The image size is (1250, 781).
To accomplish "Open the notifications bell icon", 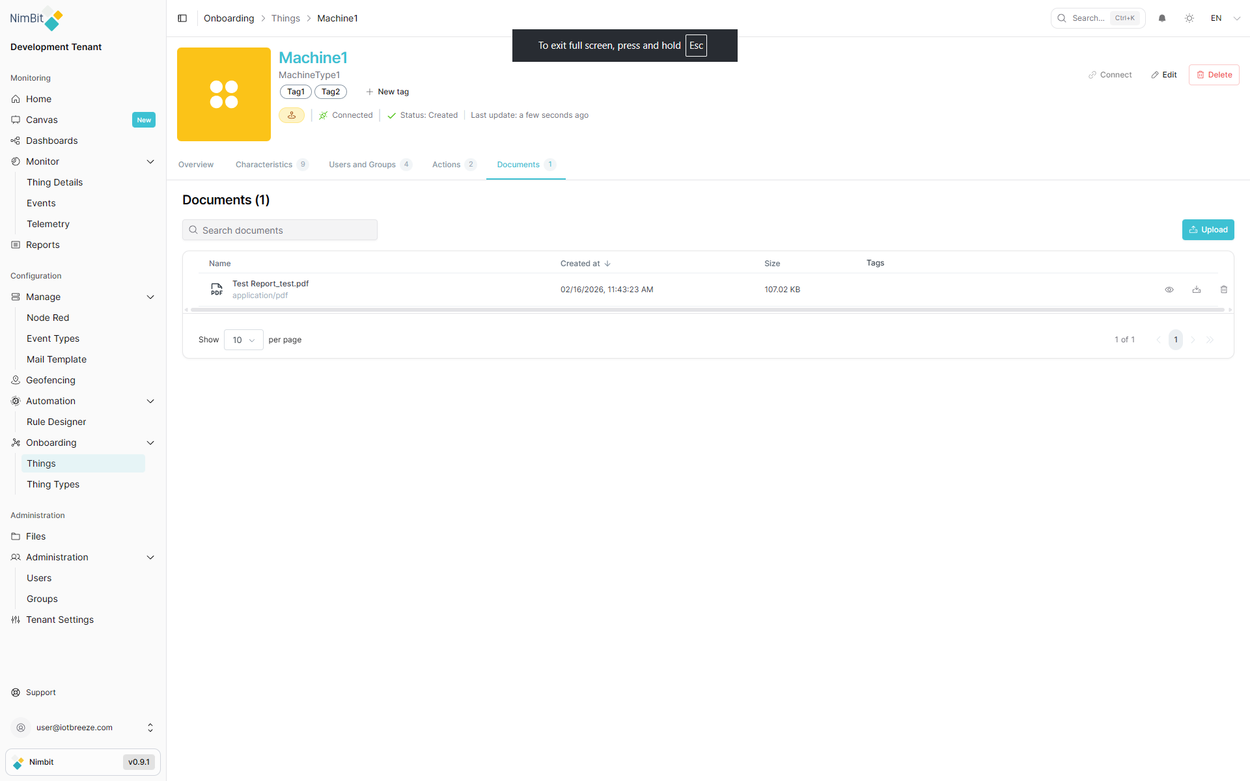I will 1162,18.
